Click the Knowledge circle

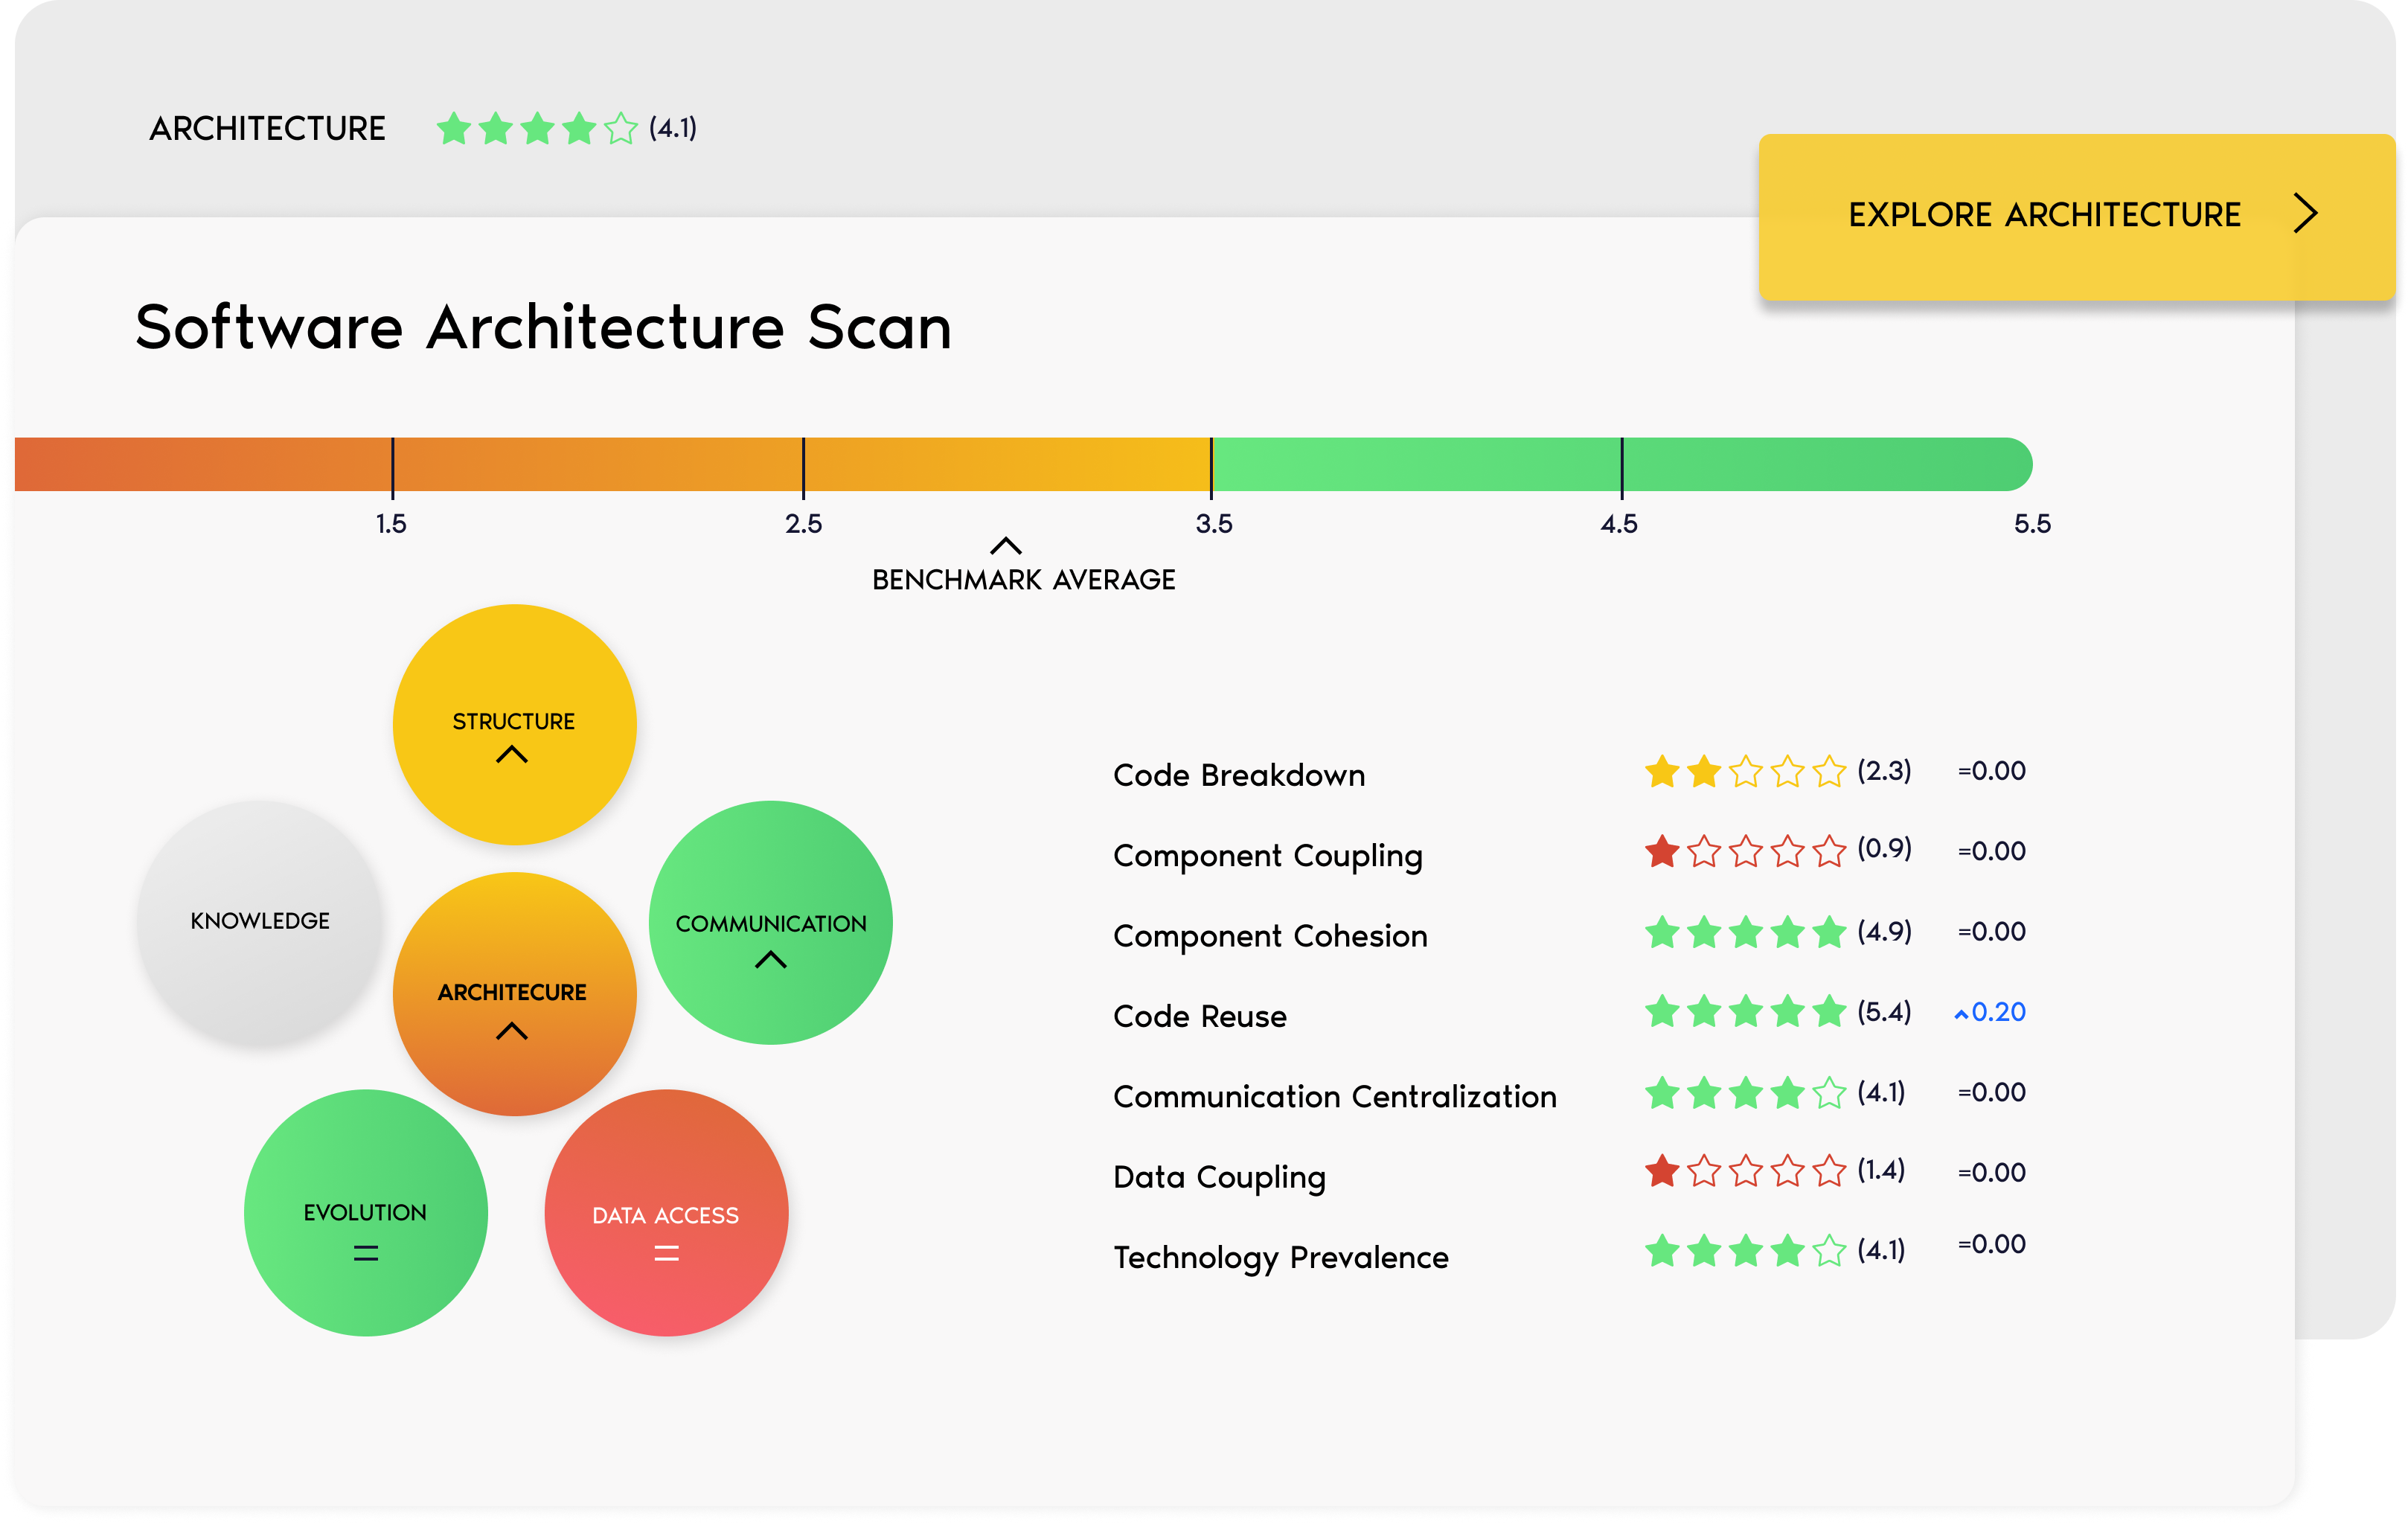261,921
